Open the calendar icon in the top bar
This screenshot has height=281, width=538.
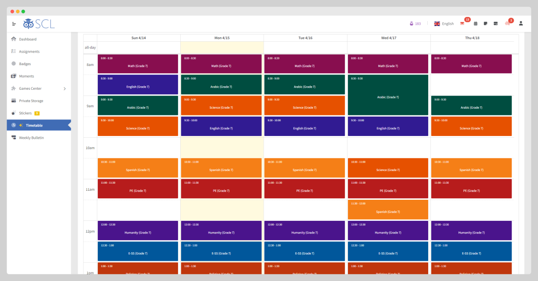click(475, 23)
